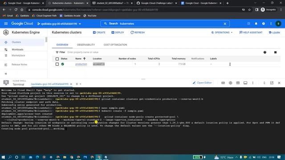Add a new Cloud Shell terminal tab
This screenshot has height=160, width=285.
[x=77, y=84]
